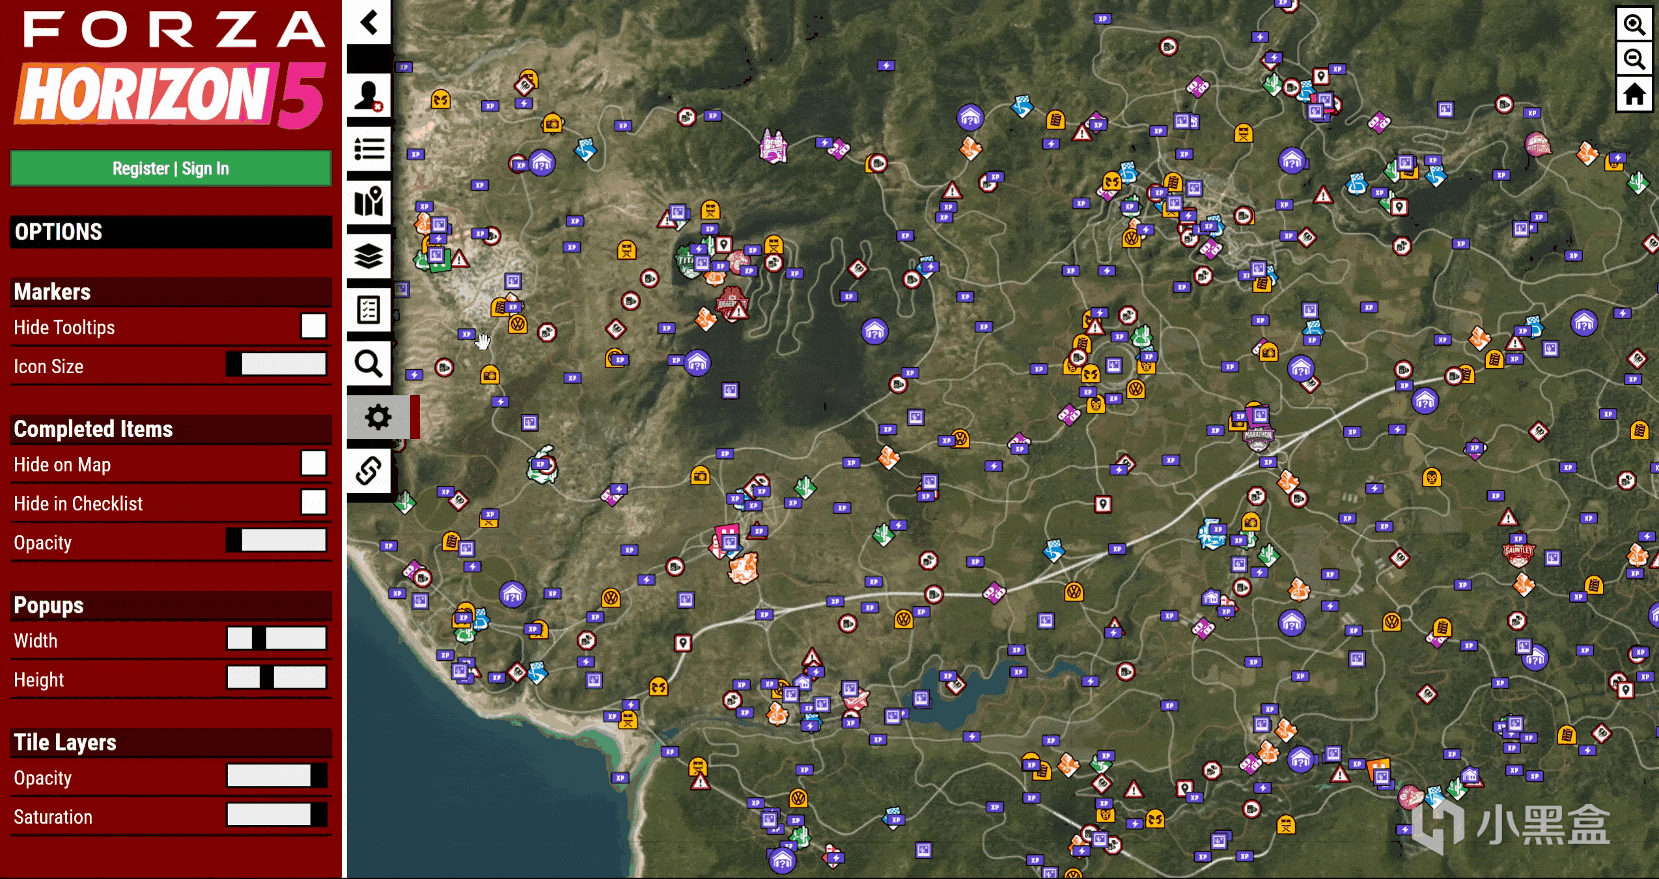Open the checklist icon tab
The width and height of the screenshot is (1659, 879).
click(369, 309)
